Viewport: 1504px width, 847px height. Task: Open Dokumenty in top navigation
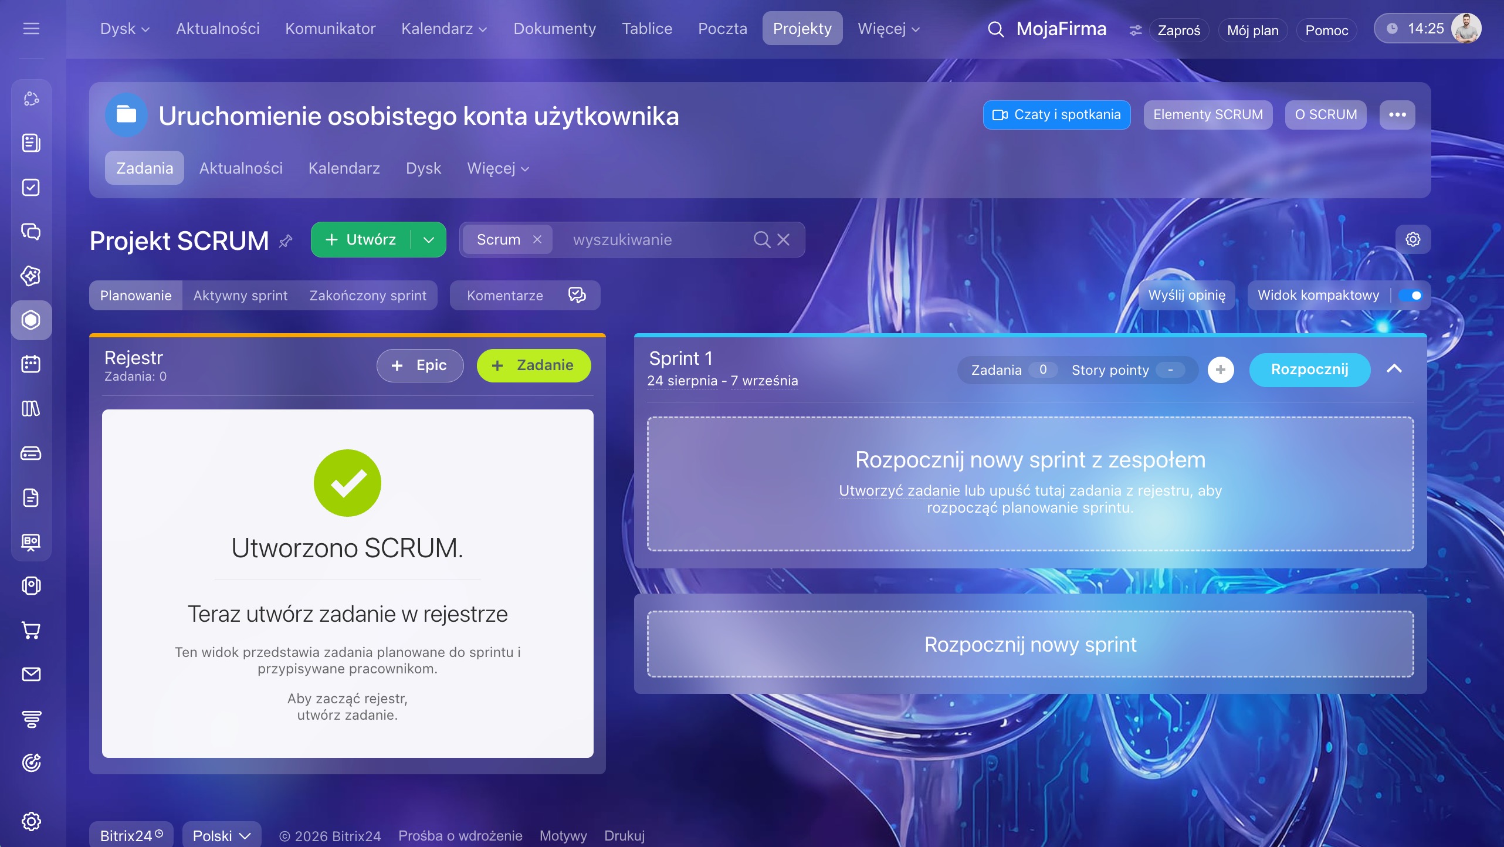(554, 28)
